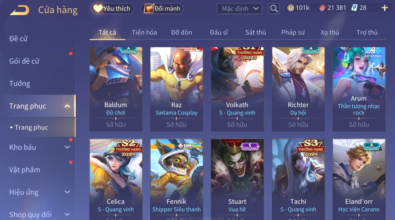Viewport: 395px width, 220px height.
Task: Go to Tướng section in sidebar
Action: pyautogui.click(x=20, y=84)
